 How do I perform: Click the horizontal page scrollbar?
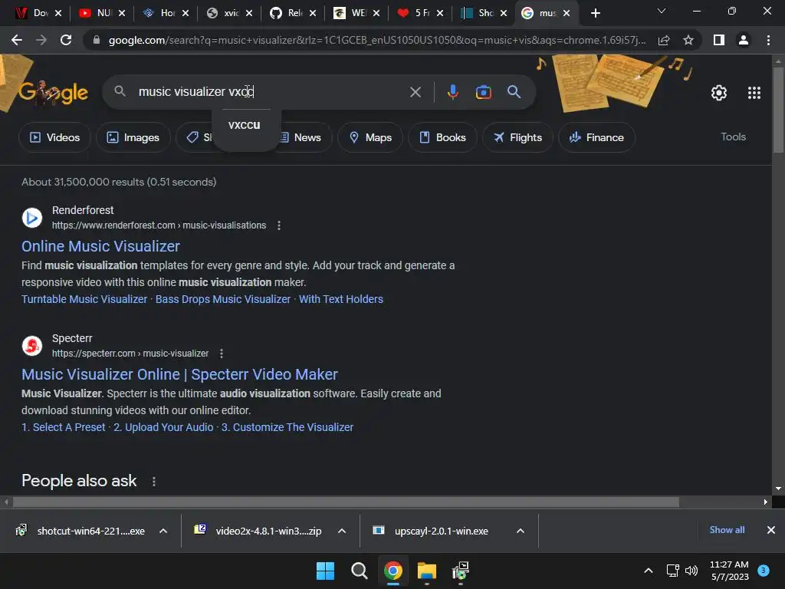(346, 502)
